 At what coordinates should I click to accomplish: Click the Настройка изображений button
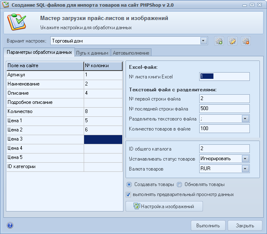pyautogui.click(x=164, y=206)
